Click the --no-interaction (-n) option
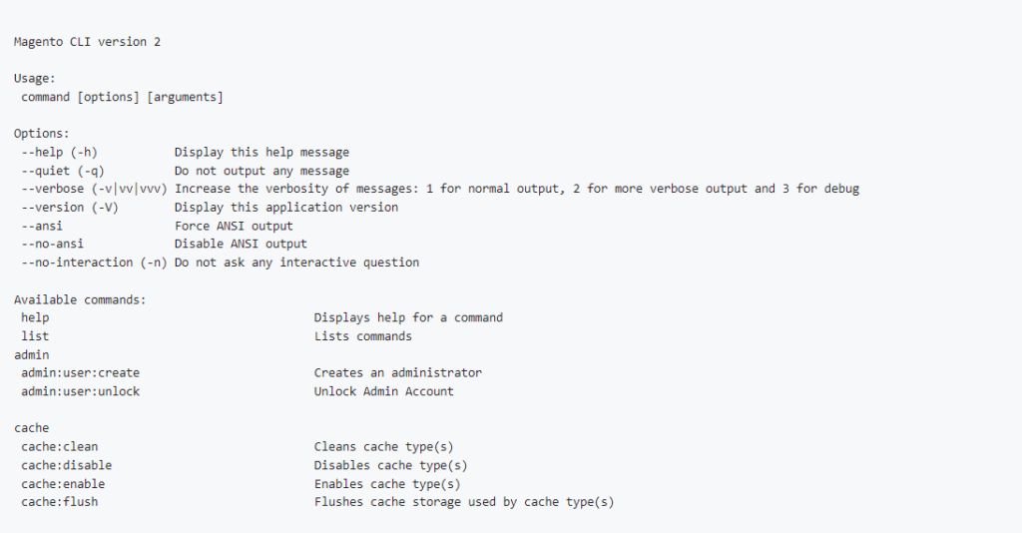 pyautogui.click(x=94, y=263)
